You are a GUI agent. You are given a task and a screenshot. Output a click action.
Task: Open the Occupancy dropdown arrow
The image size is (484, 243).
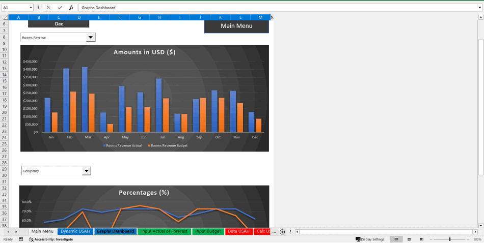(87, 171)
